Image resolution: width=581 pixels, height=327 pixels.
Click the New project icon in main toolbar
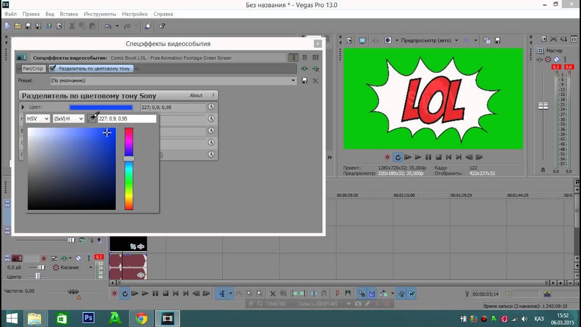tap(8, 26)
